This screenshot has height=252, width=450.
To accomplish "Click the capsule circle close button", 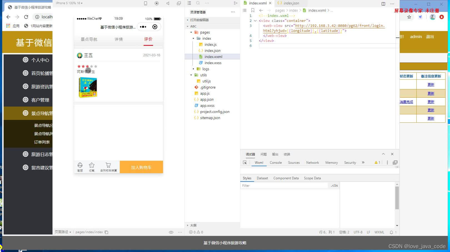I will pos(155,27).
